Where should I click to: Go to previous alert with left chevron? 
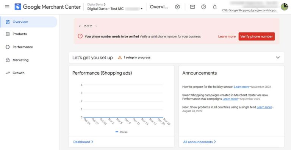tap(80, 26)
